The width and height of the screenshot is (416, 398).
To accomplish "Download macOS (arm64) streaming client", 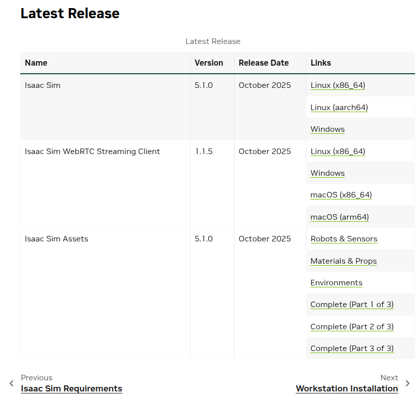I will pyautogui.click(x=340, y=217).
